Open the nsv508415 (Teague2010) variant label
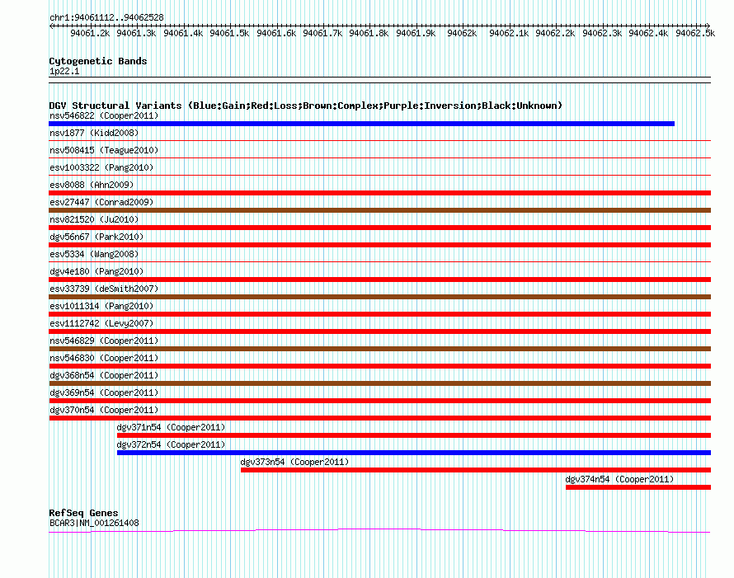 (104, 150)
